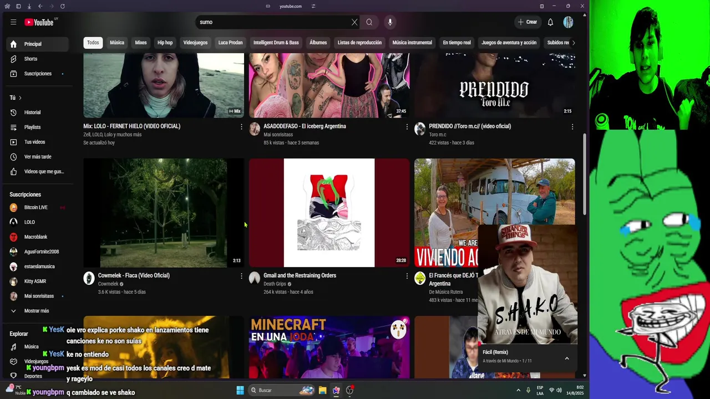Open the Kitty ASMR subscription channel
Viewport: 710px width, 399px height.
37,282
